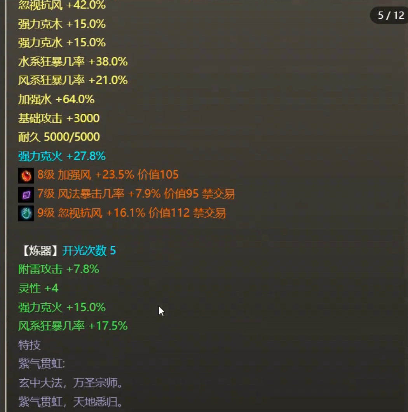Viewport: 408px width, 412px height.
Task: Select the 7级 风法暴击几率 +7.9% gem line
Action: point(136,194)
